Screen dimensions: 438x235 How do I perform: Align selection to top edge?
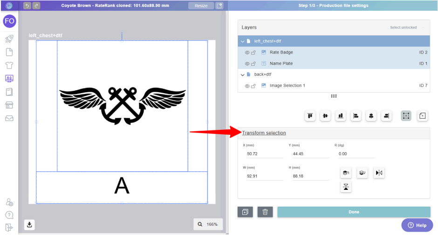[x=310, y=116]
